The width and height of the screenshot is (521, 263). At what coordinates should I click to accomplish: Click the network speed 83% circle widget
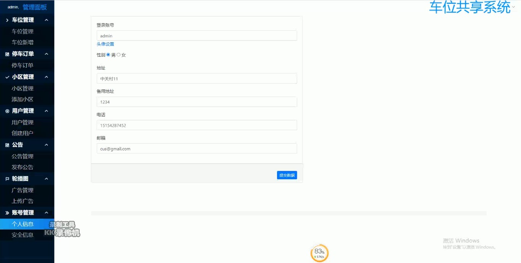coord(319,253)
